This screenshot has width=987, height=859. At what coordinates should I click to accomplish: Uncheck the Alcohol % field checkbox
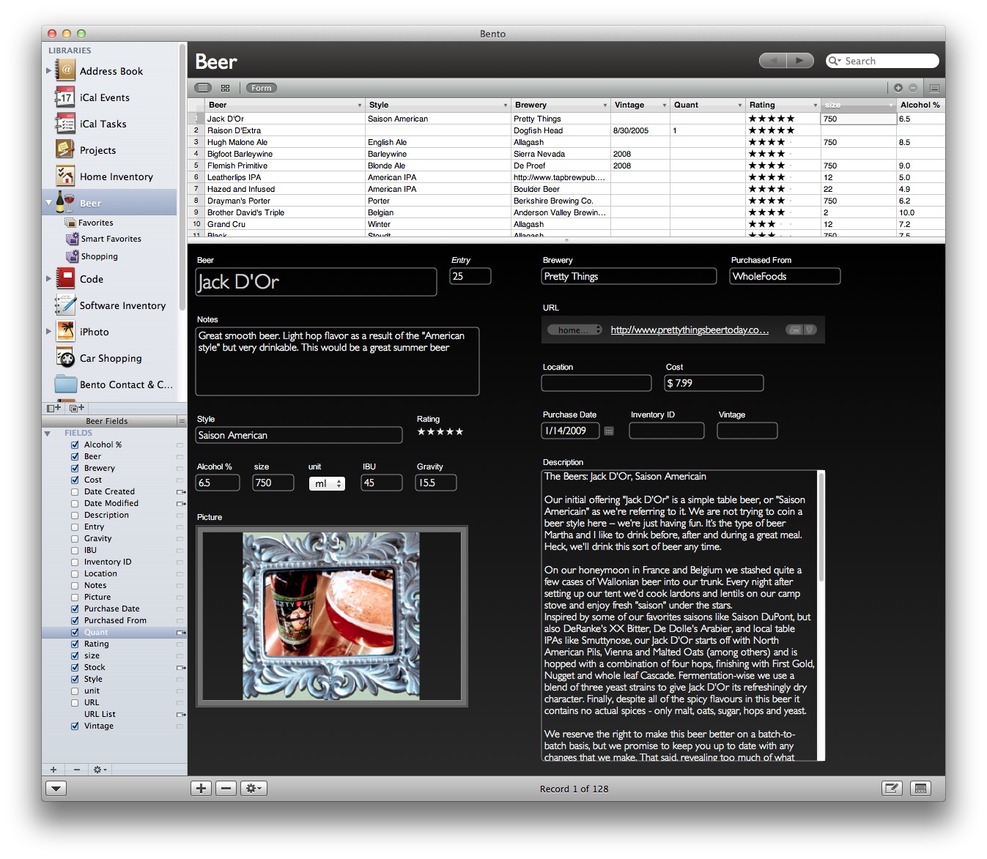tap(75, 445)
